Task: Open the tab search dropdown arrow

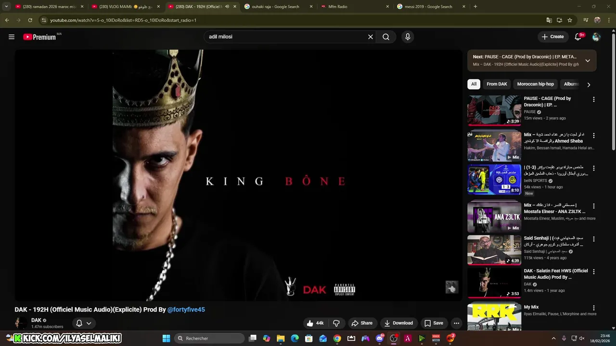Action: (x=6, y=7)
